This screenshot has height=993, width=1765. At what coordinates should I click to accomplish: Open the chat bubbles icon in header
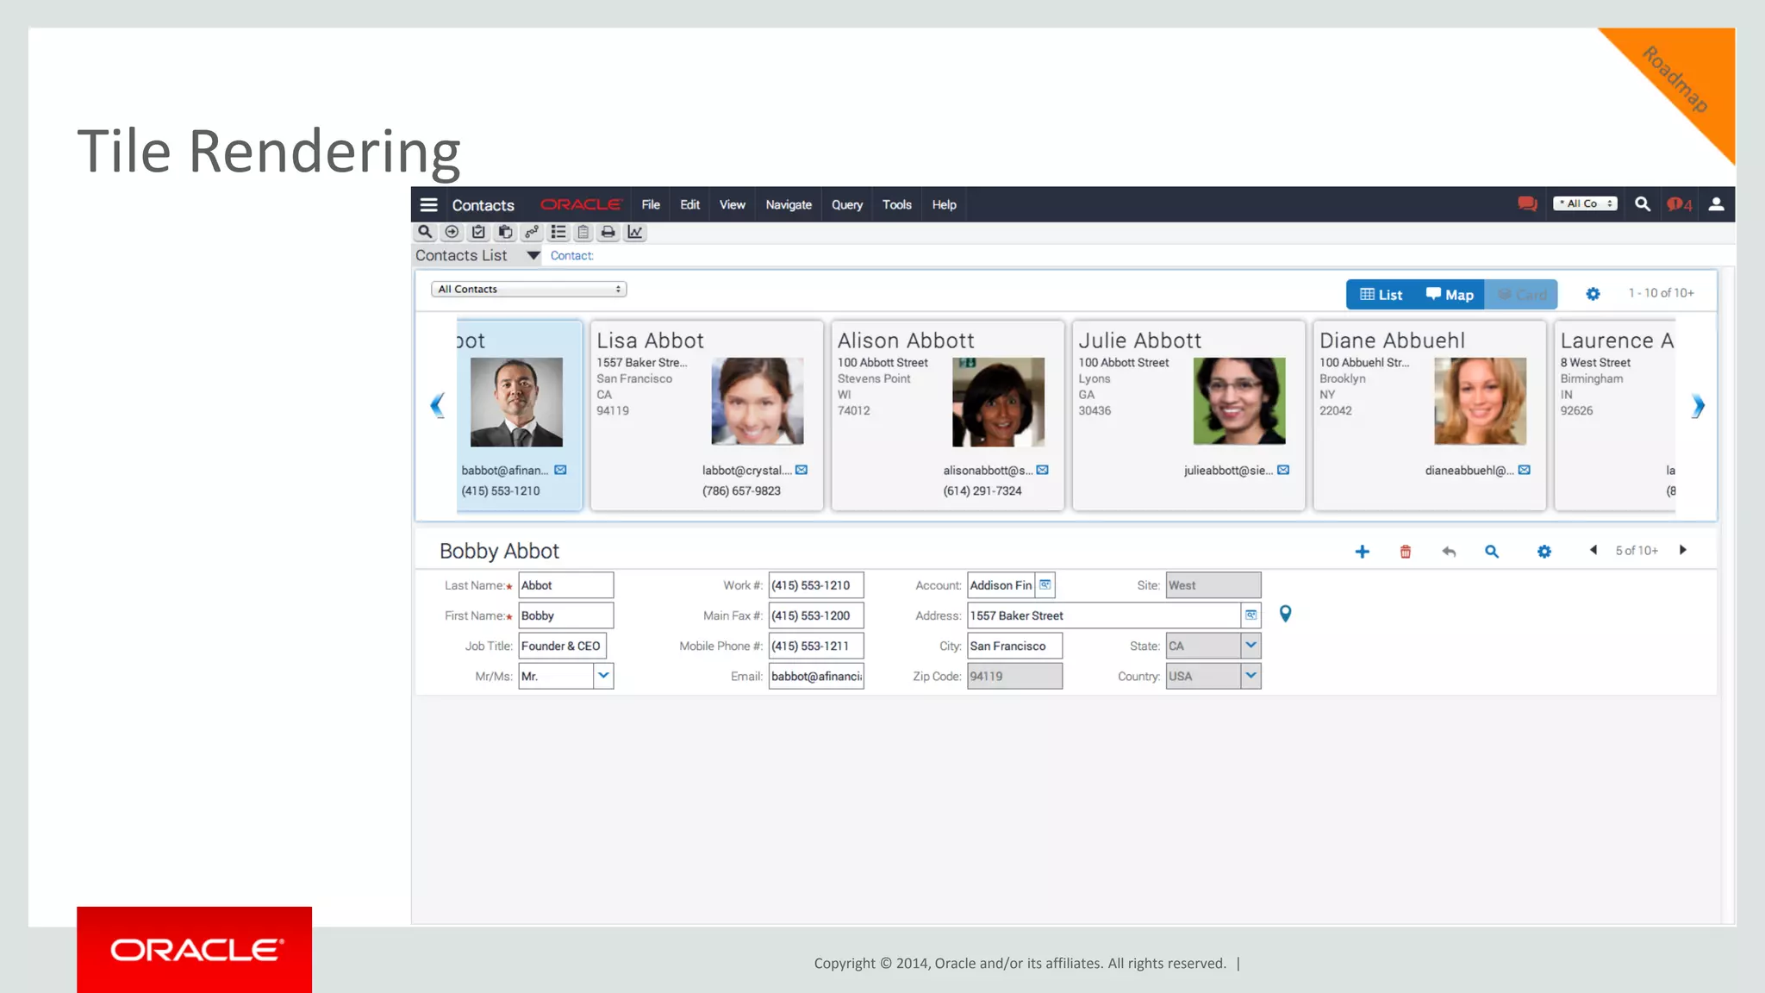[x=1528, y=204]
